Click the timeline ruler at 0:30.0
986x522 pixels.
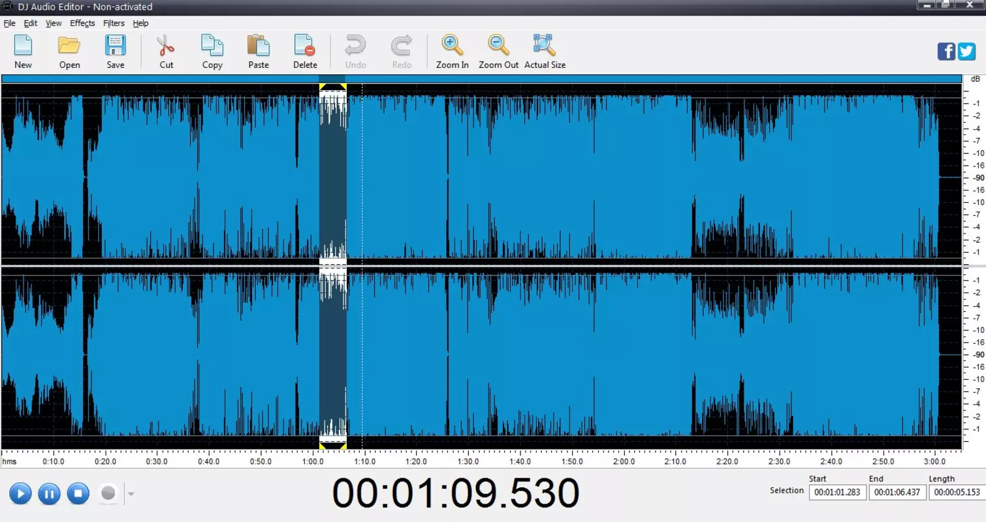coord(157,461)
